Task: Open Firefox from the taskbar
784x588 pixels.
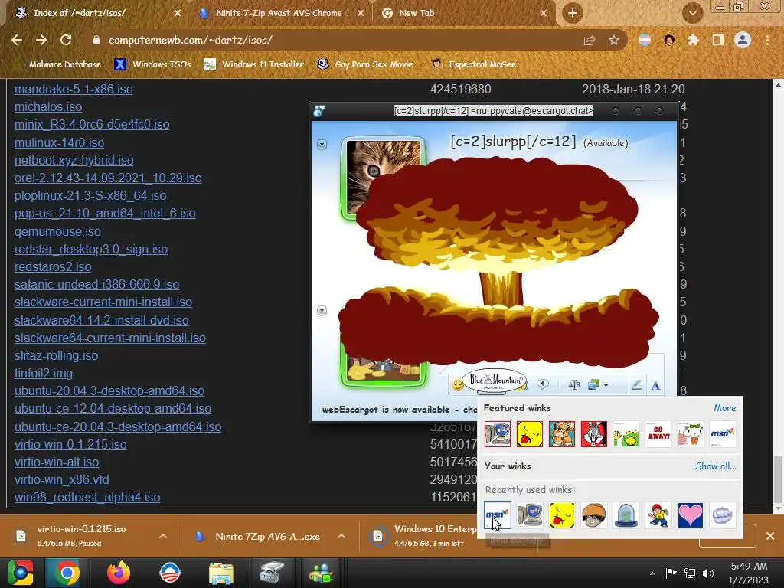Action: click(119, 573)
